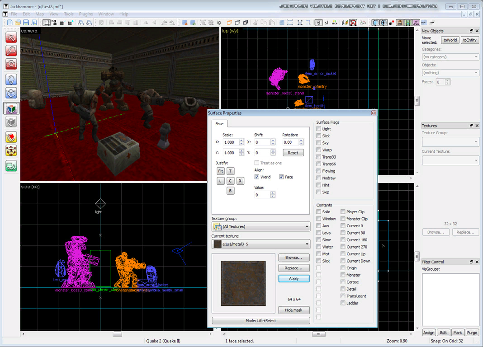
Task: Adjust the Rotation spinner arrows
Action: click(301, 142)
